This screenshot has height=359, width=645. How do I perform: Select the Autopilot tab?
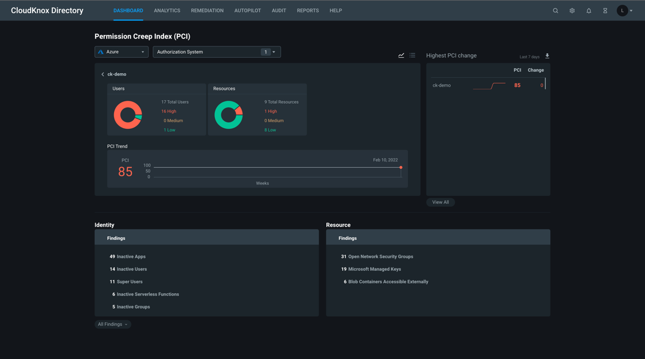click(247, 11)
